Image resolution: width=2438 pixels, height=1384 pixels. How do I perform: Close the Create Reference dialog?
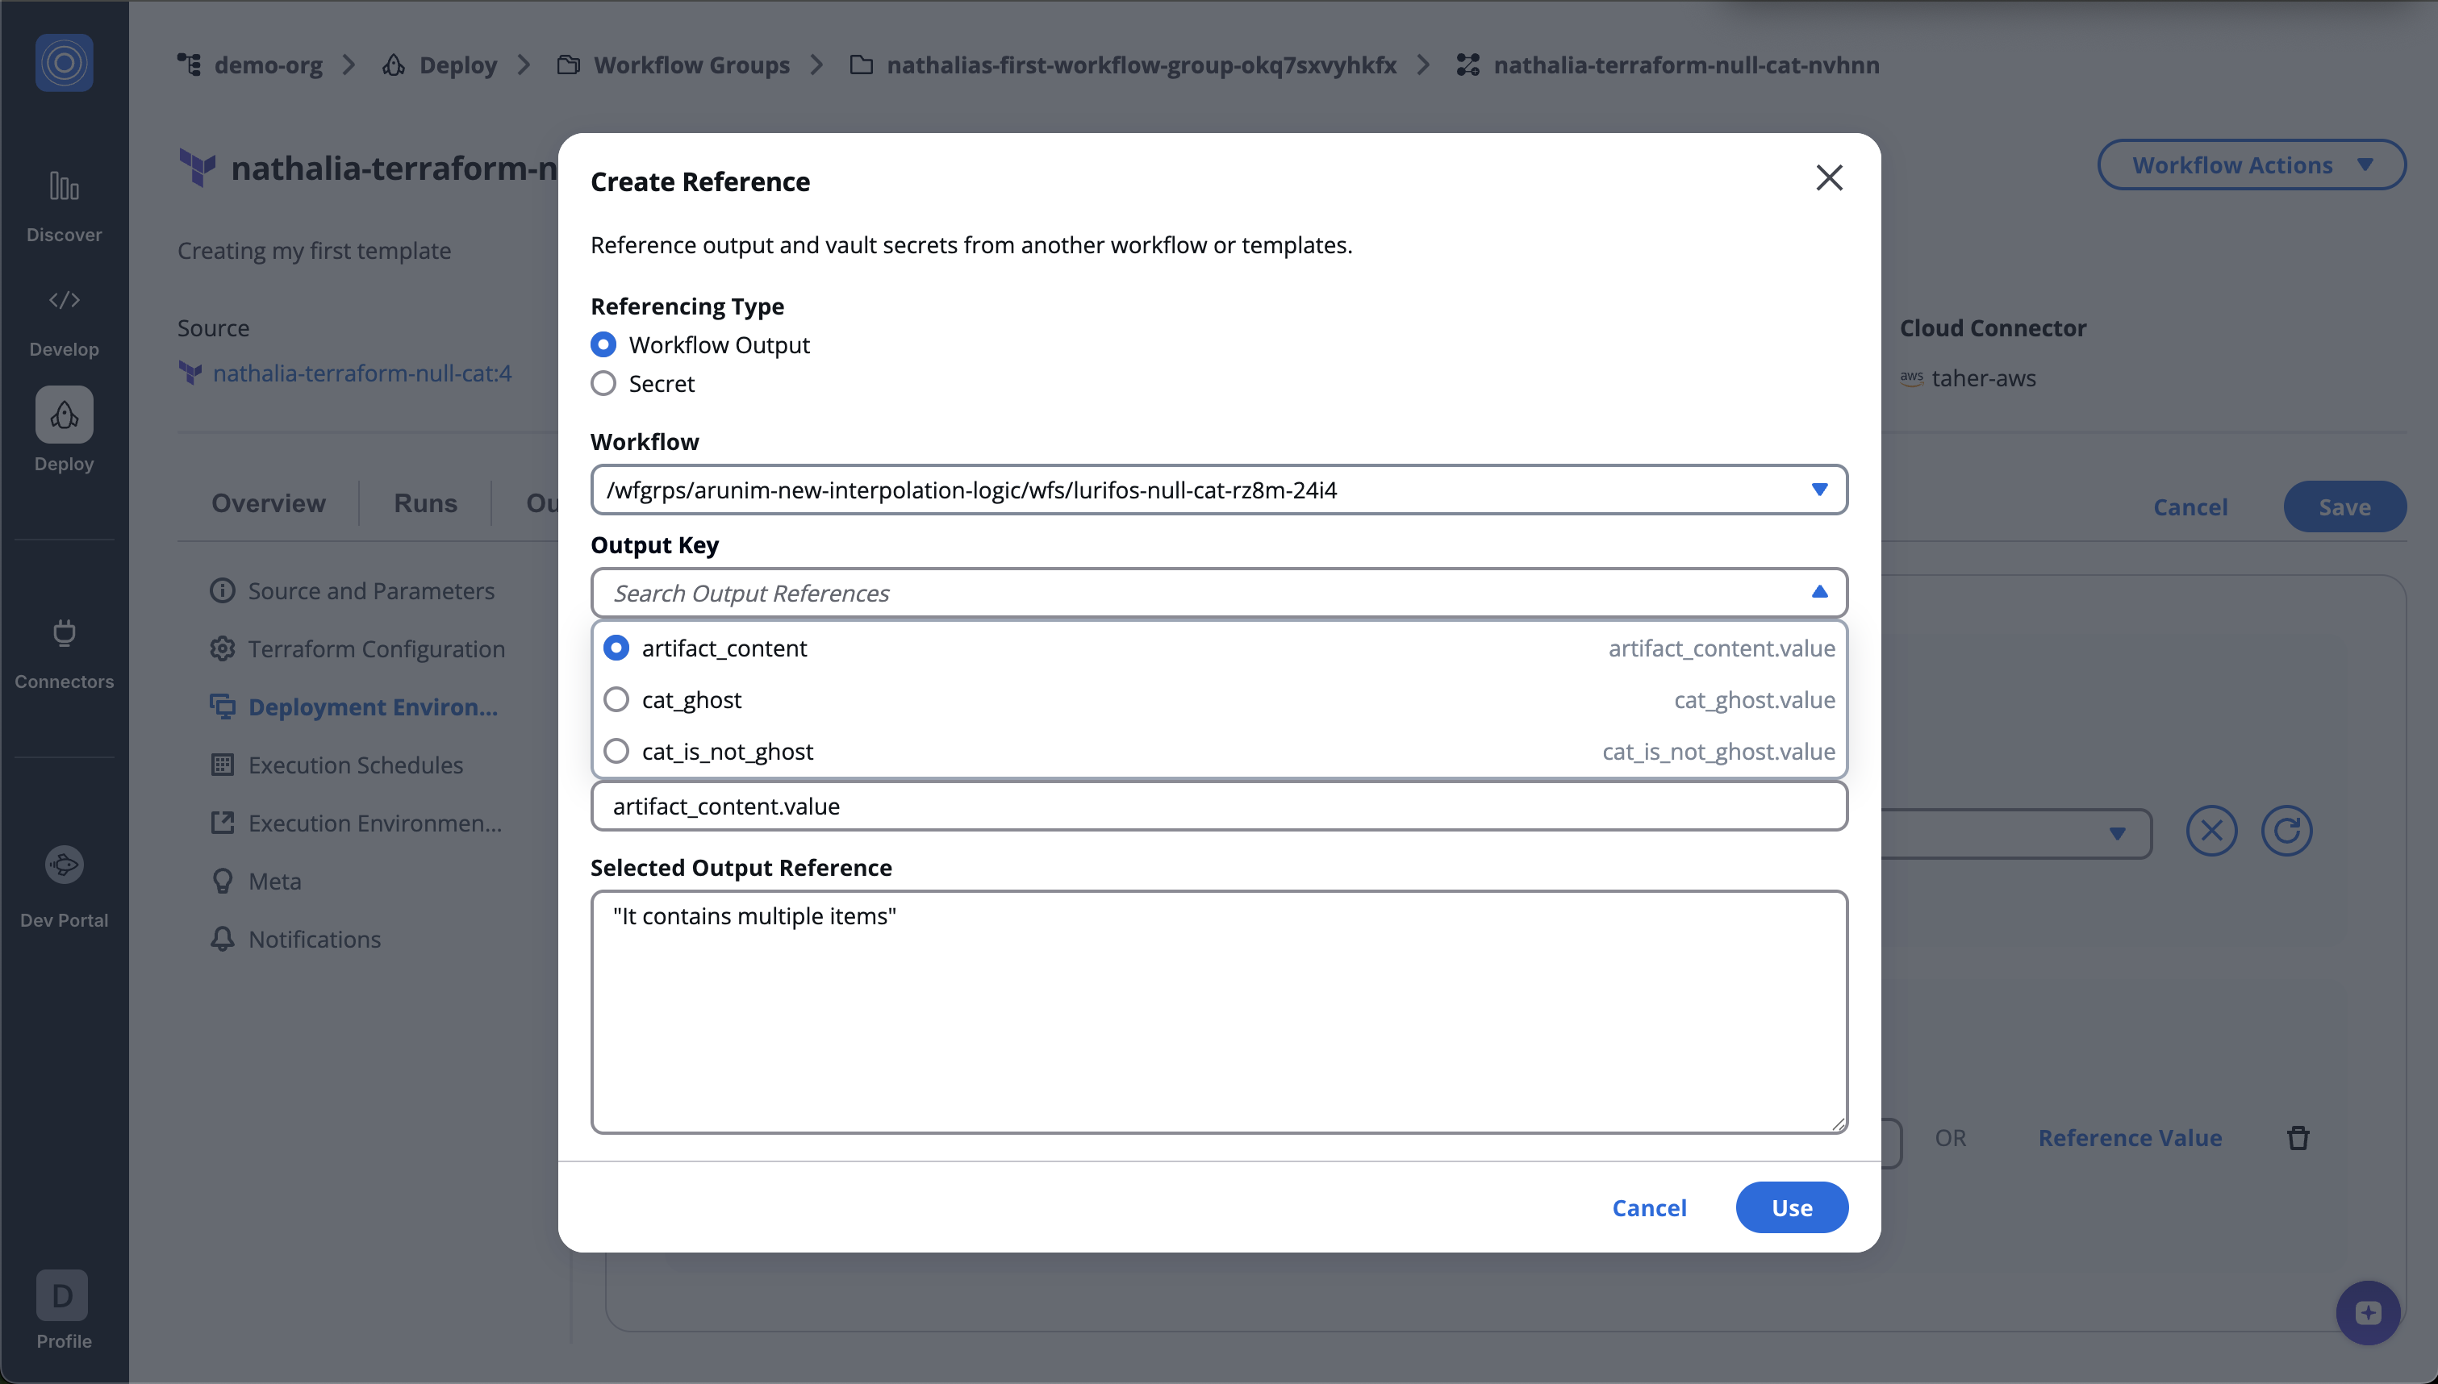tap(1829, 179)
